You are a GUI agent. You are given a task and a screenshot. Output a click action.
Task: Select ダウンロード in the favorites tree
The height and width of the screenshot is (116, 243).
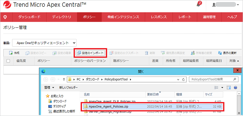point(59,101)
